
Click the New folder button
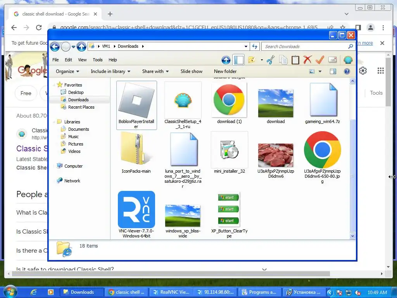pos(225,71)
